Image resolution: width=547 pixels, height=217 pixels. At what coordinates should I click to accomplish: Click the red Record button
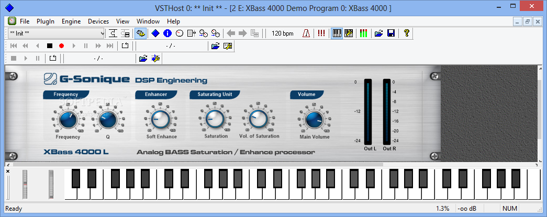(x=62, y=45)
